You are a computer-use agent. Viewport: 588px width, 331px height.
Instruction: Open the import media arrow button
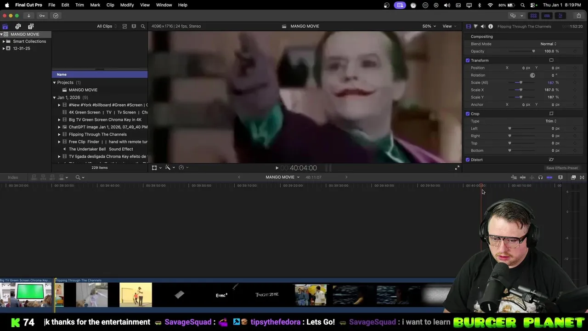[28, 16]
